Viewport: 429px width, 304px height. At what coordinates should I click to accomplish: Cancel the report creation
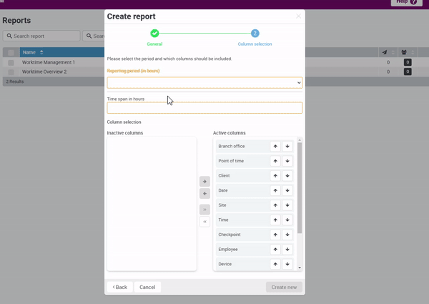[147, 287]
